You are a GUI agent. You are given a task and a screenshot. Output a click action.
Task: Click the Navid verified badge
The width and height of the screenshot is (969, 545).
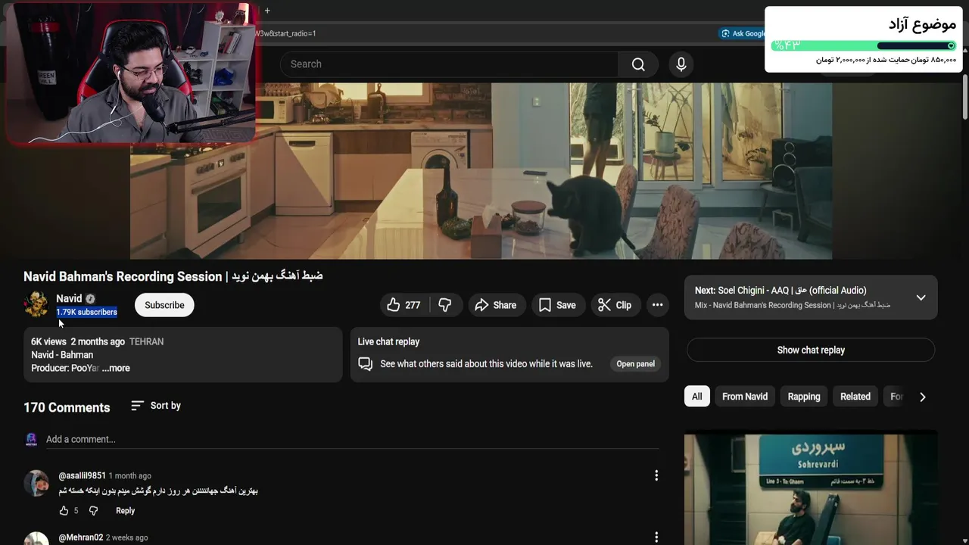pyautogui.click(x=90, y=299)
